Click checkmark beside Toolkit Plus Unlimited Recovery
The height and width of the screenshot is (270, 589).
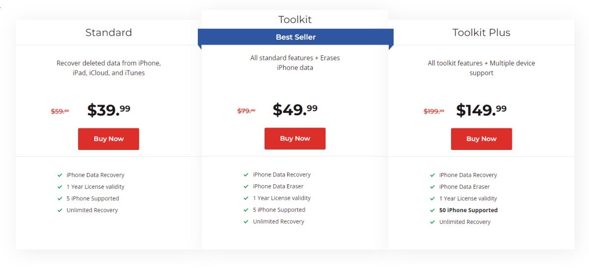(433, 222)
